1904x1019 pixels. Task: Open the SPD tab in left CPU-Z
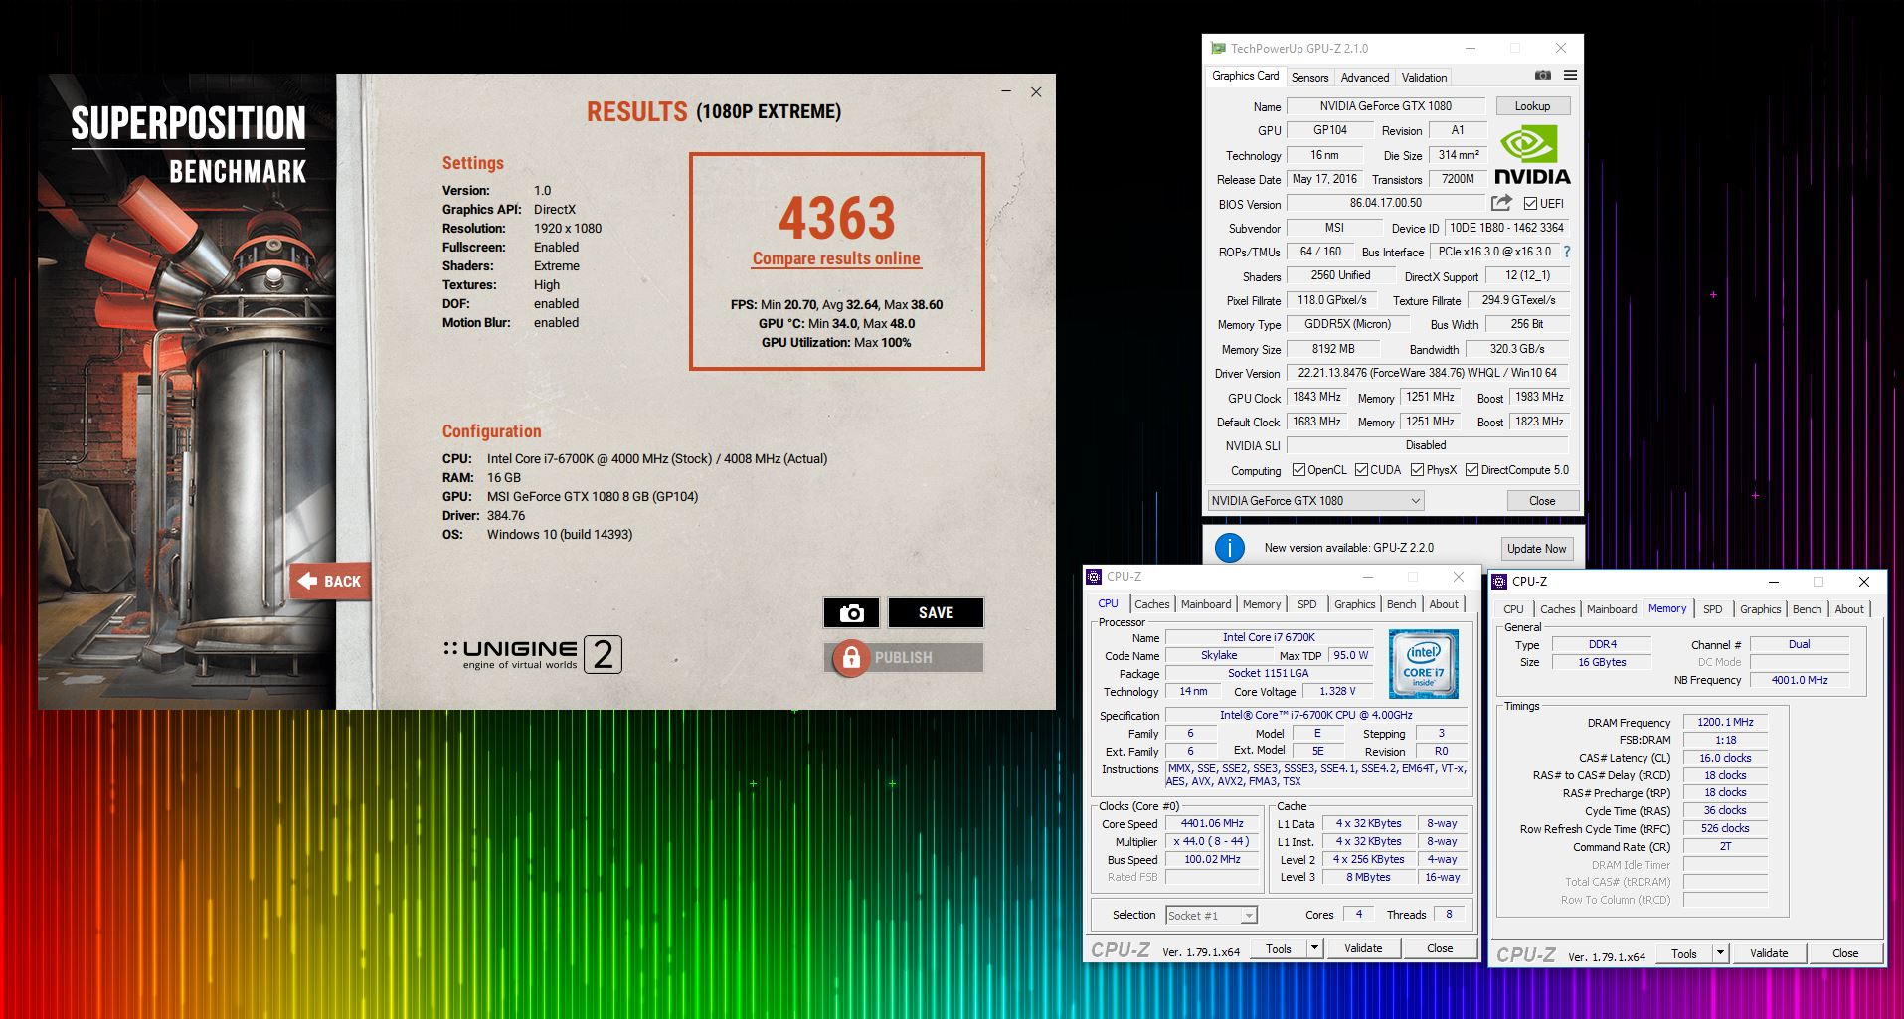(1306, 604)
